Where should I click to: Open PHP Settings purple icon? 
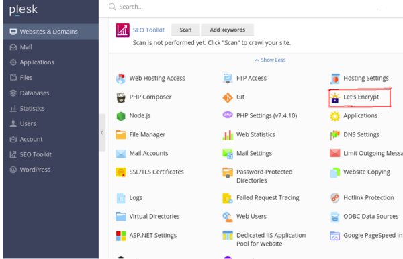coord(228,115)
